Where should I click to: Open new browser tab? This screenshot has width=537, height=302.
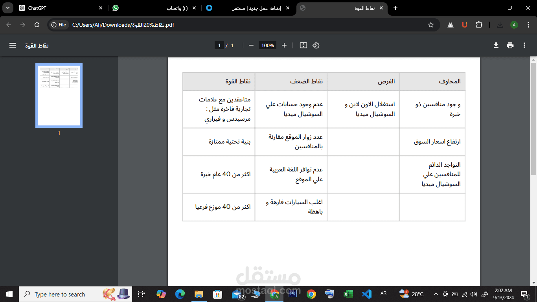[395, 8]
